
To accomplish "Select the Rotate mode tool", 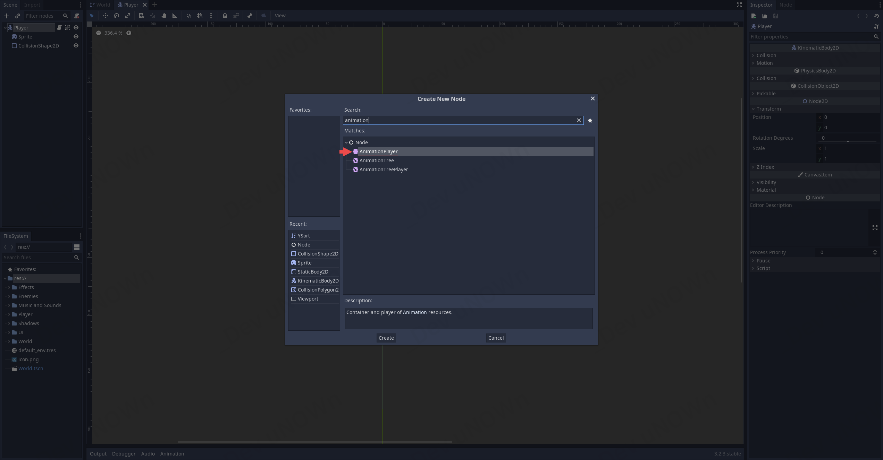I will [117, 16].
